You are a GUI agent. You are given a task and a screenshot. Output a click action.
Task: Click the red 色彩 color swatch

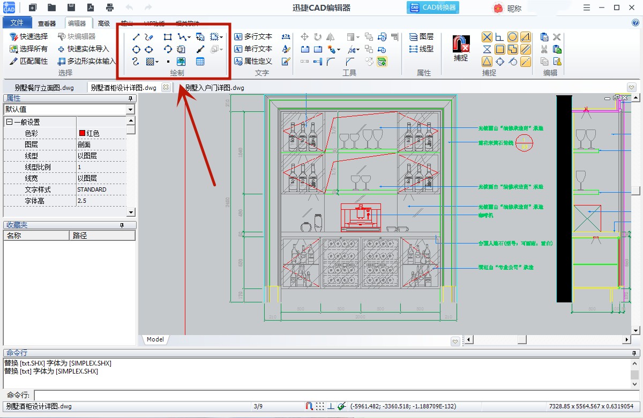(x=82, y=133)
